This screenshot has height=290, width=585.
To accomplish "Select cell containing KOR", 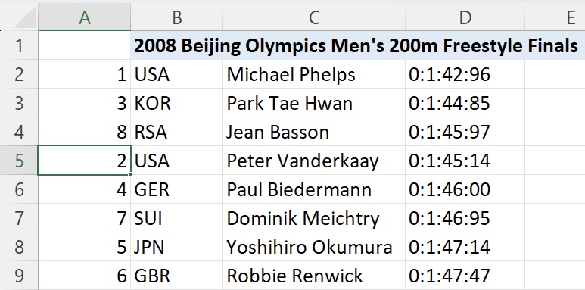I will [177, 103].
